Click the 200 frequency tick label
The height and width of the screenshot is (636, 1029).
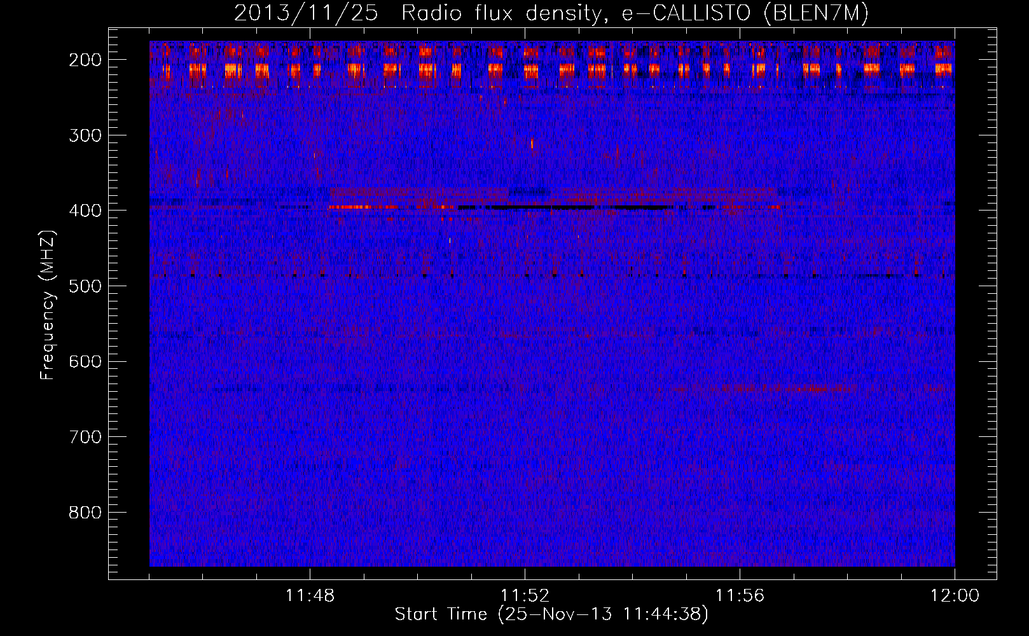tap(85, 60)
